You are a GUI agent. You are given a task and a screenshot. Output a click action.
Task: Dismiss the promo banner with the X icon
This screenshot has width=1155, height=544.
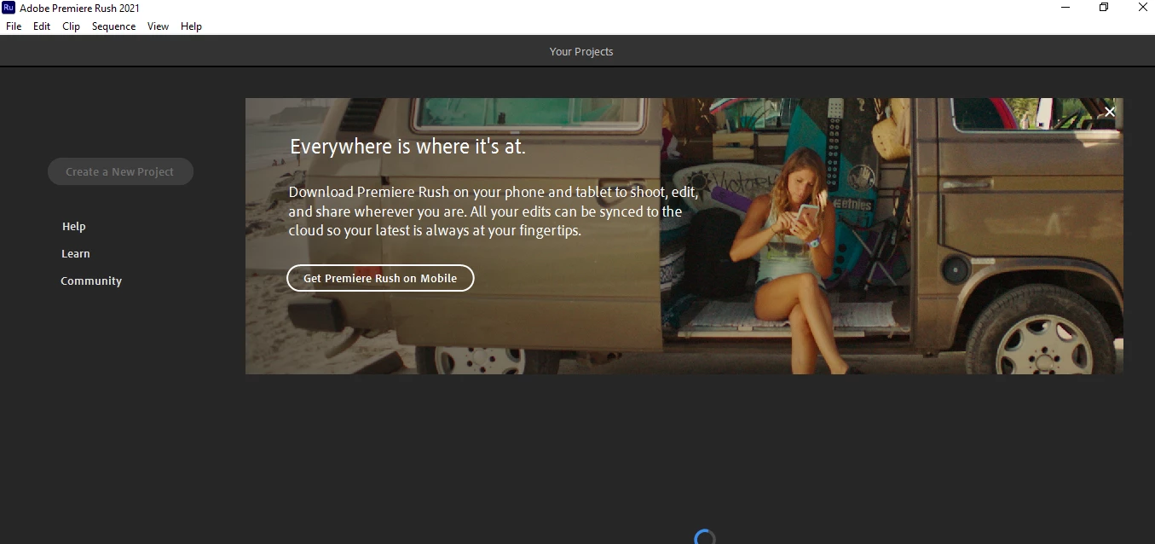tap(1110, 112)
